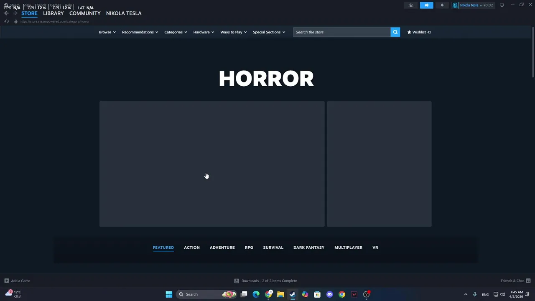Click the Windows taskbar Search box
Viewport: 535px width, 301px height.
tap(206, 294)
